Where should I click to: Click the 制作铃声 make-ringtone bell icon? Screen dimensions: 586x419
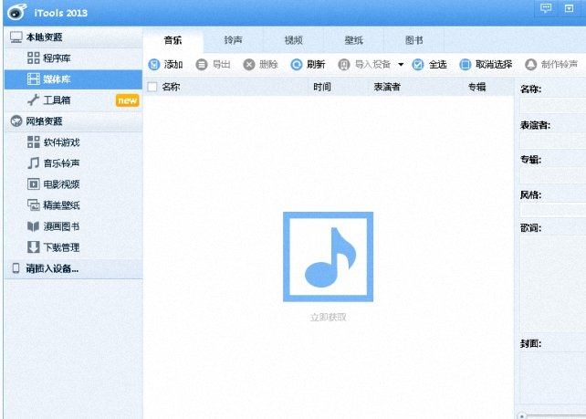[x=530, y=65]
